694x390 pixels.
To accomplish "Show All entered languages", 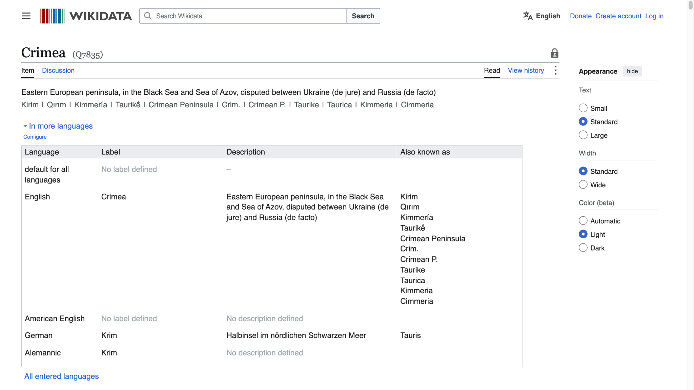I will coord(61,376).
